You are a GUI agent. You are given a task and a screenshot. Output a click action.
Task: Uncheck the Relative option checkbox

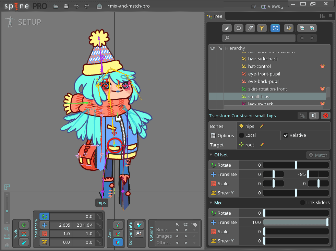pyautogui.click(x=286, y=135)
